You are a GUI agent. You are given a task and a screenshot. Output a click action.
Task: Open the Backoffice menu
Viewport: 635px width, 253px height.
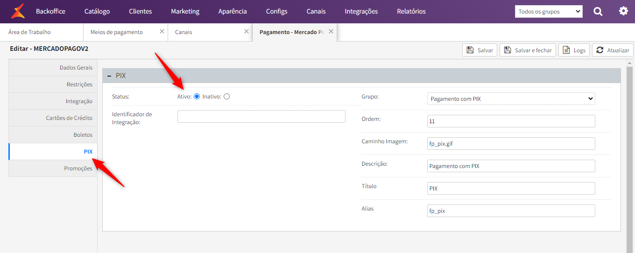50,11
